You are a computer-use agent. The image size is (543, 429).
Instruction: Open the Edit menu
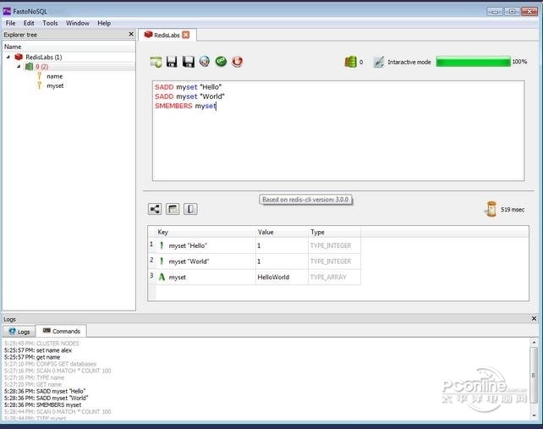(x=29, y=23)
